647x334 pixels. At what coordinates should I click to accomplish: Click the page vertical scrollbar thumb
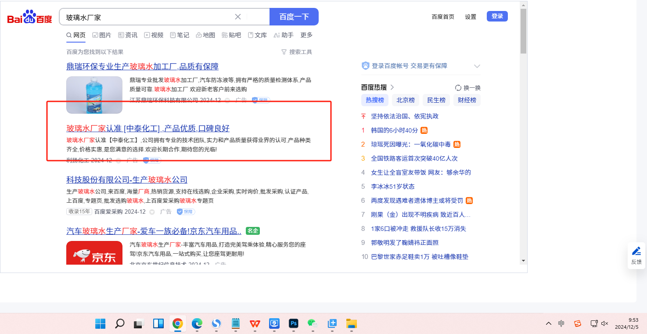(x=523, y=31)
